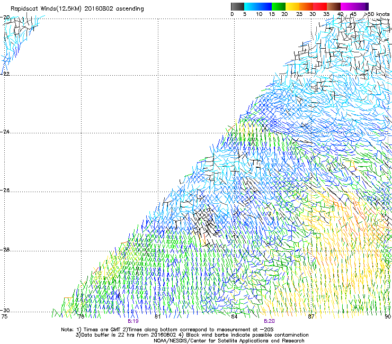Click the note line starting 'Note: 1) Times are GMT'
392x344 pixels.
(x=167, y=330)
